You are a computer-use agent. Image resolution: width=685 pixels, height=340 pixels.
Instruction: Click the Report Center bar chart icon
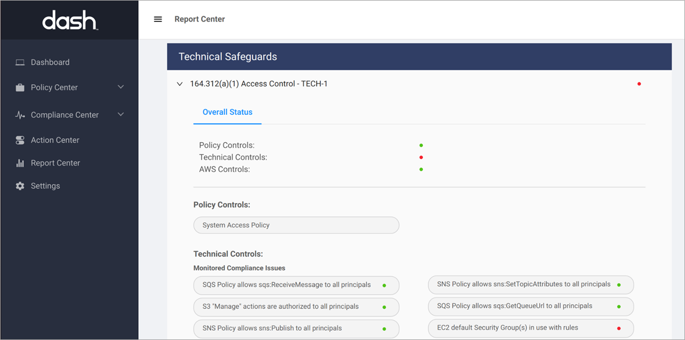pos(20,163)
